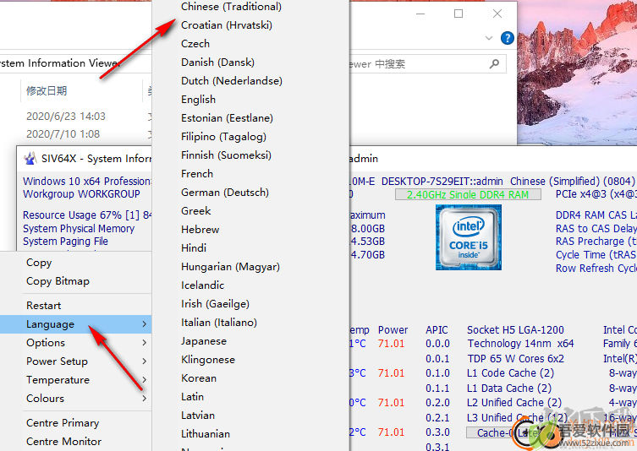637x451 pixels.
Task: Focus the Explorer search box
Action: click(427, 64)
